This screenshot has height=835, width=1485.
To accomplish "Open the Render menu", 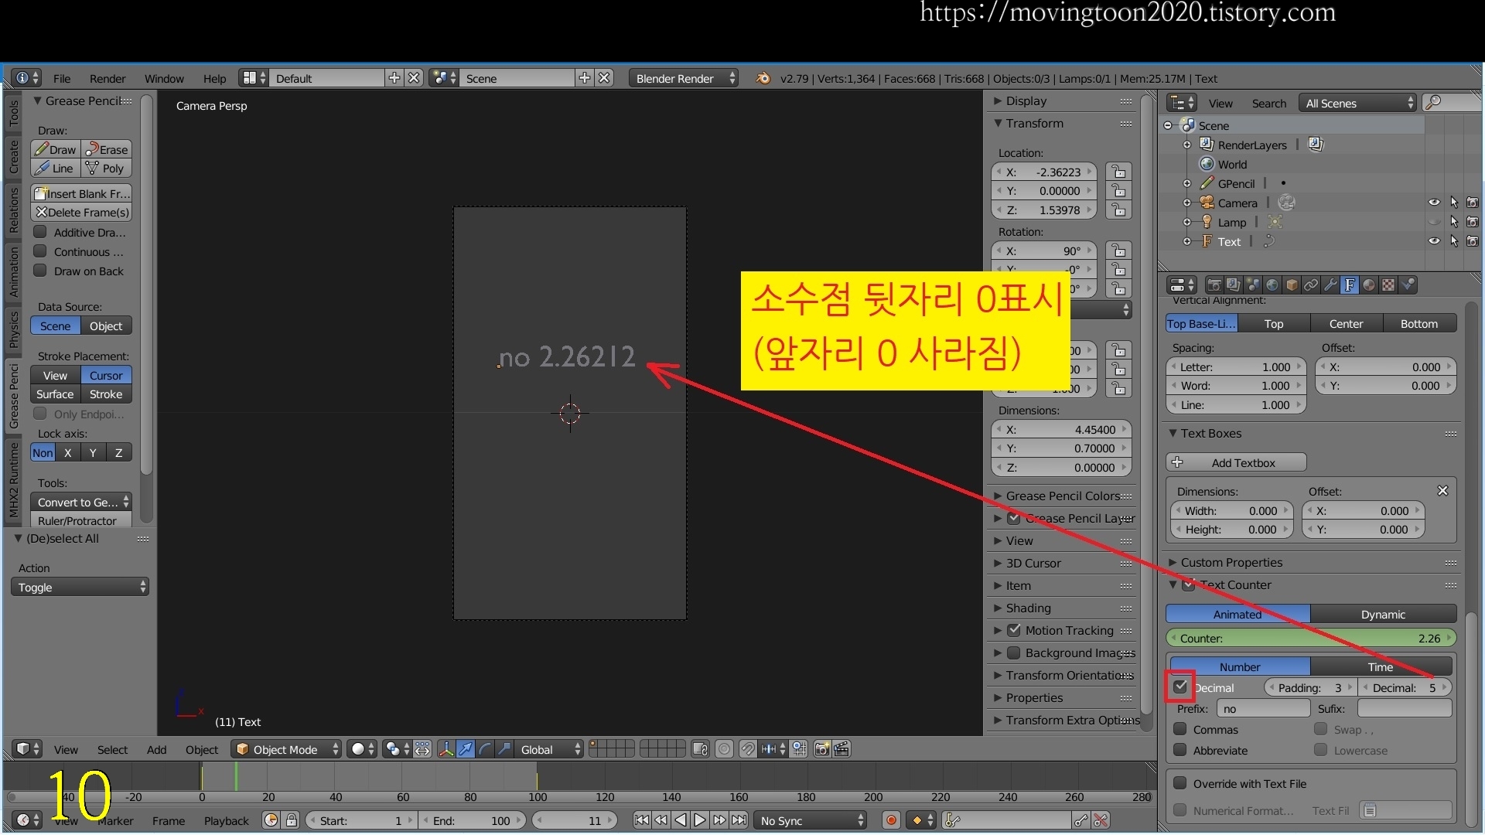I will tap(108, 78).
